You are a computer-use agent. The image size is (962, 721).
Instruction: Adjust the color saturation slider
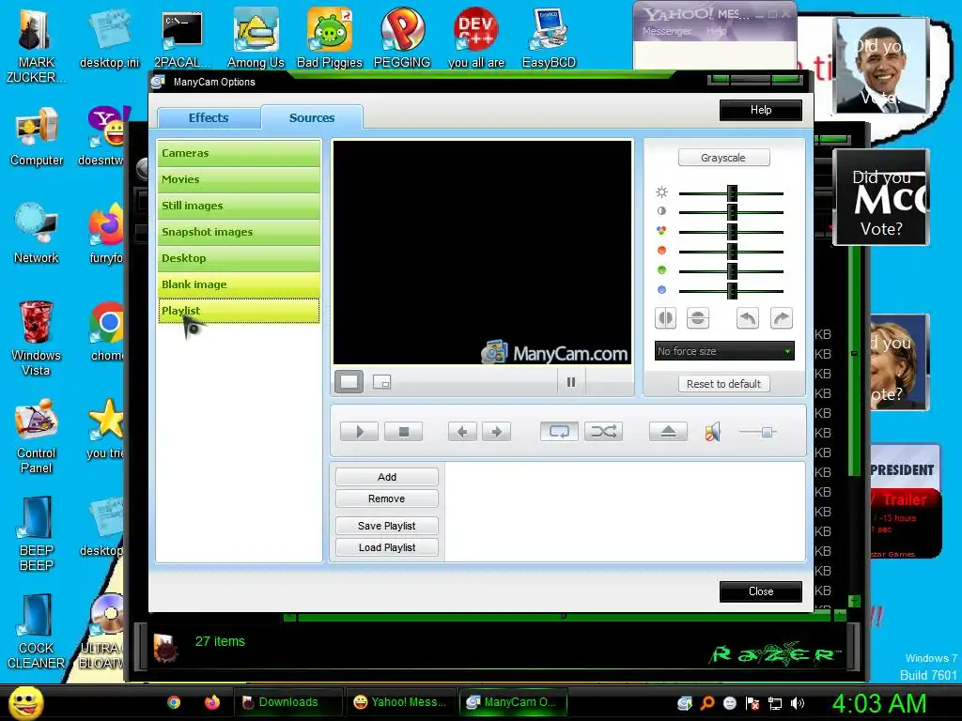pos(731,233)
